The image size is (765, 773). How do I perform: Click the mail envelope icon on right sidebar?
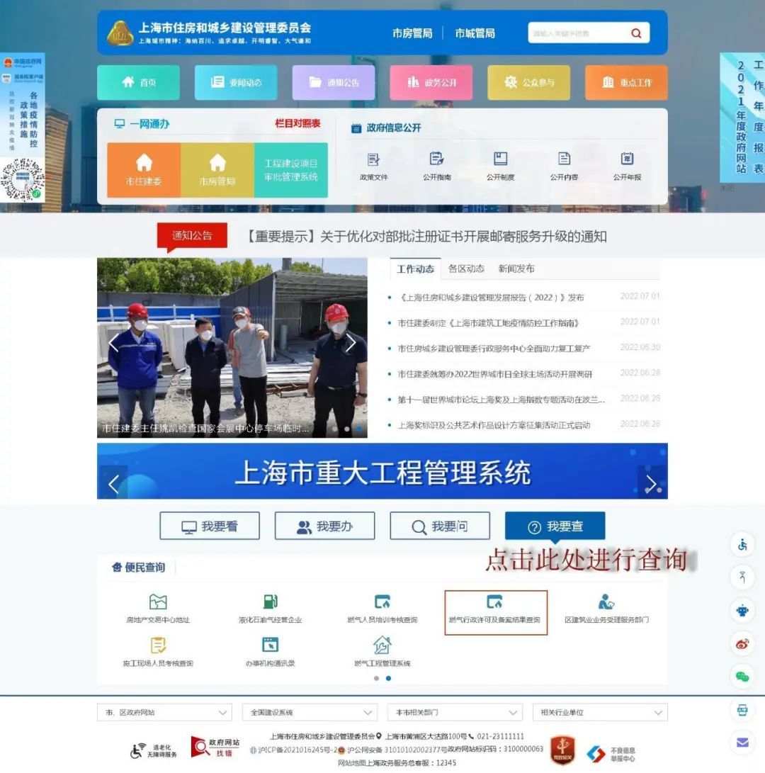[x=742, y=743]
